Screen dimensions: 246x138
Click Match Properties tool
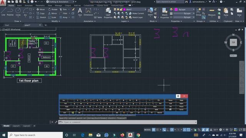click(165, 13)
